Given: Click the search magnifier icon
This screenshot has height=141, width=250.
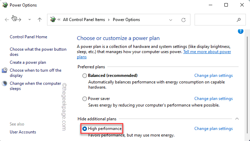Looking at the screenshot, I should pos(239,20).
